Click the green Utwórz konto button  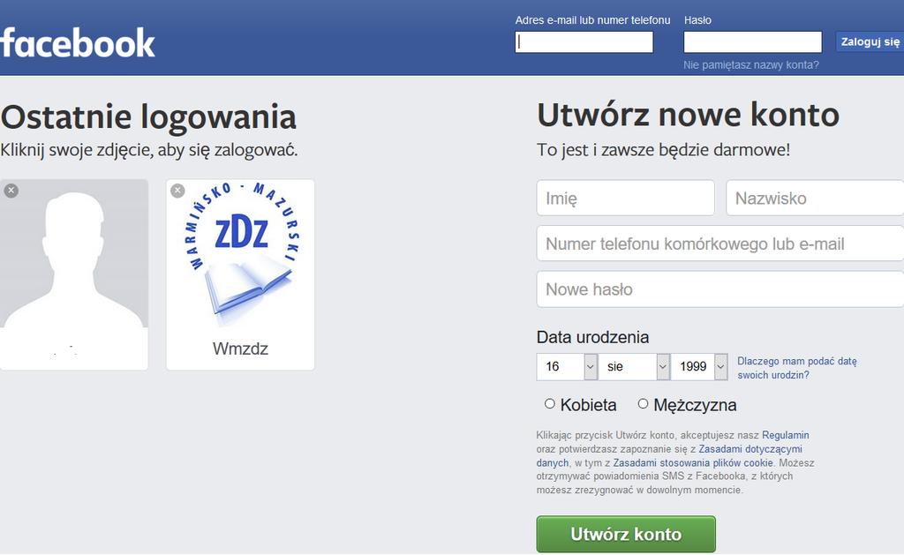pyautogui.click(x=626, y=534)
